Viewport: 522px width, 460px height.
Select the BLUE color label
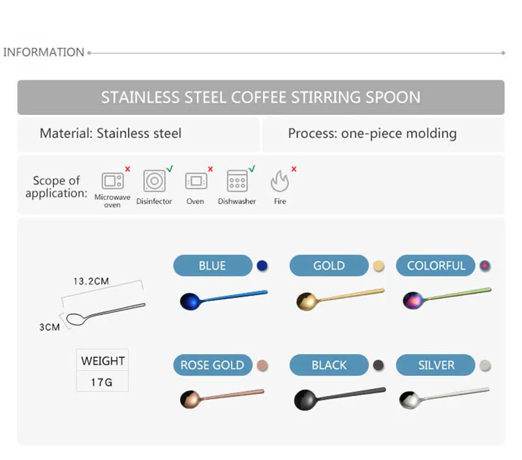pos(213,266)
